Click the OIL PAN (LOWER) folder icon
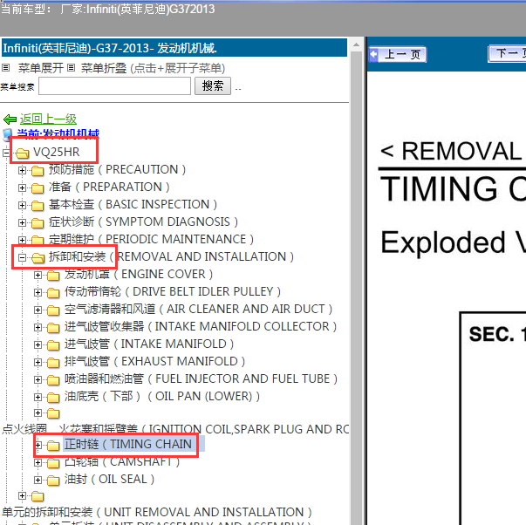526x525 pixels. [53, 398]
